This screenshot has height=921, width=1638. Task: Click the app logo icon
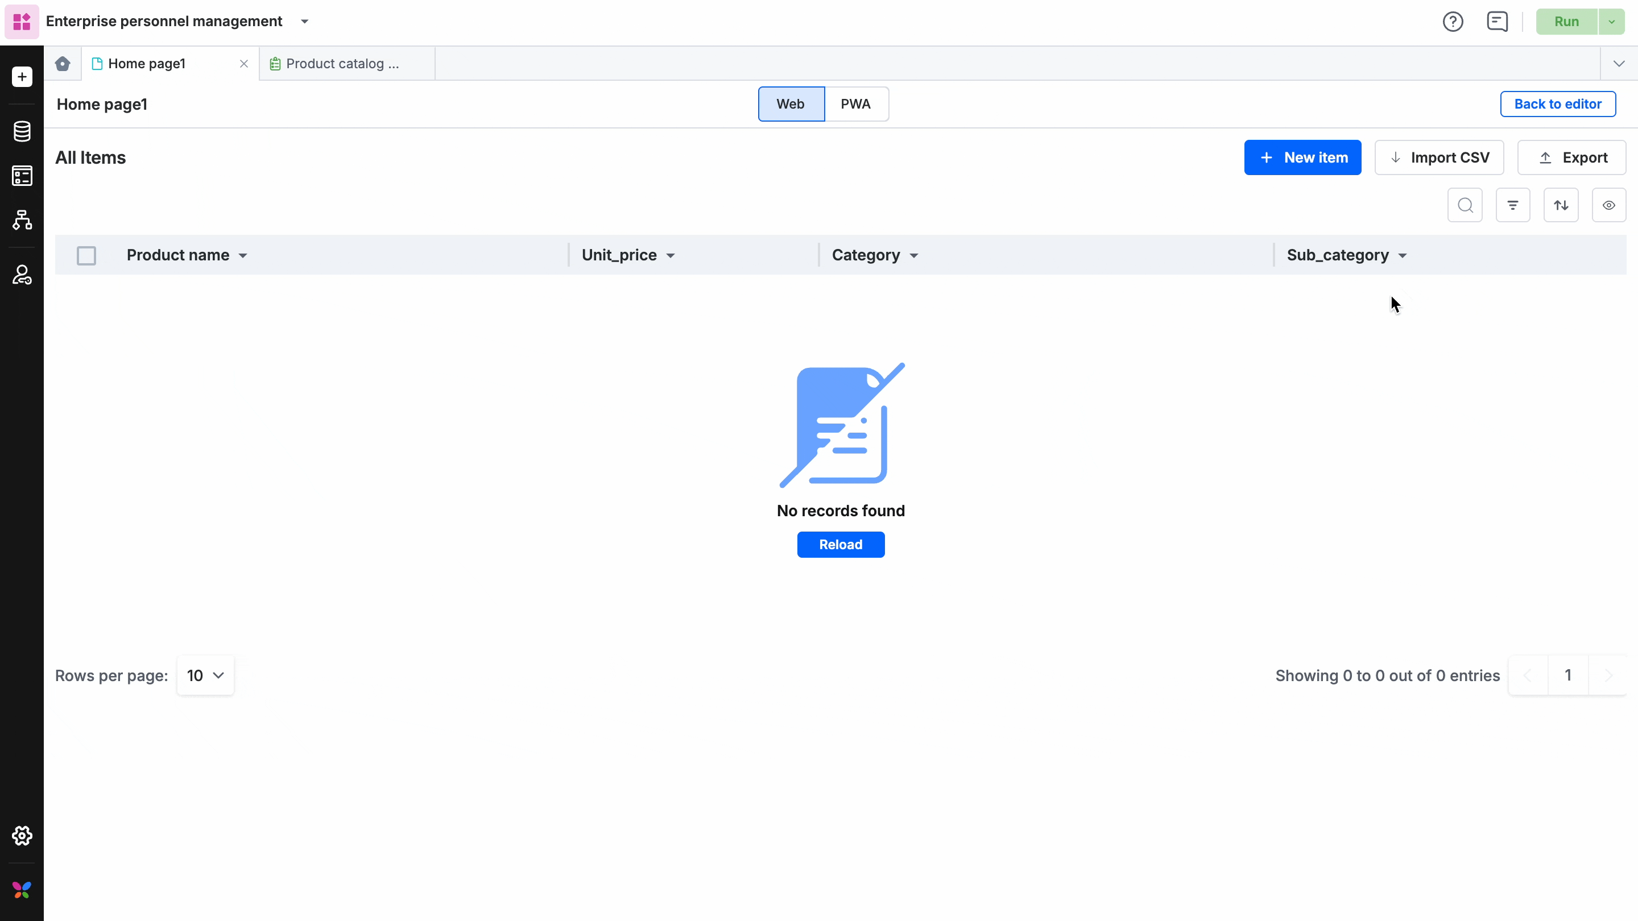[22, 22]
